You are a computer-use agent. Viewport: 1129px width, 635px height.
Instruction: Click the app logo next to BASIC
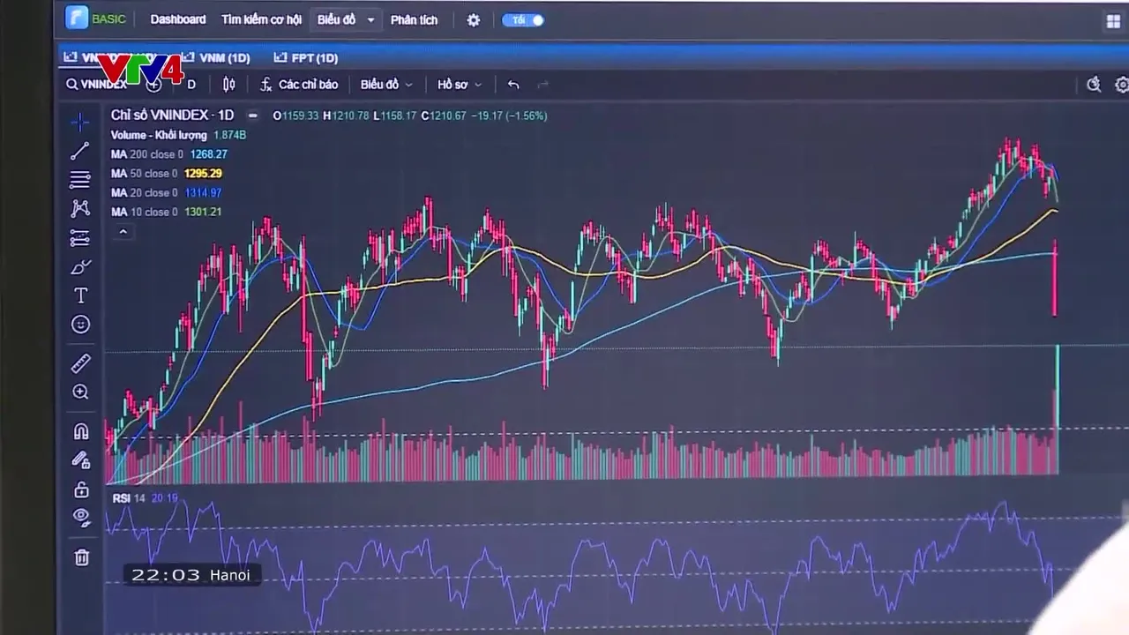pyautogui.click(x=78, y=18)
